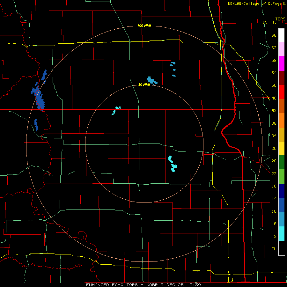Viewport: 287px width, 287px height.
Task: Select the light green legend swatch
Action: (x=282, y=177)
